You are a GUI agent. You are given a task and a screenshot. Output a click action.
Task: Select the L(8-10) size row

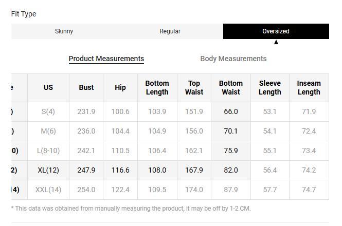click(48, 150)
